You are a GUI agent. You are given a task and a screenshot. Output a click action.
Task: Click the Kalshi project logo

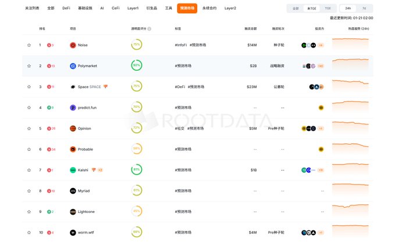point(73,170)
